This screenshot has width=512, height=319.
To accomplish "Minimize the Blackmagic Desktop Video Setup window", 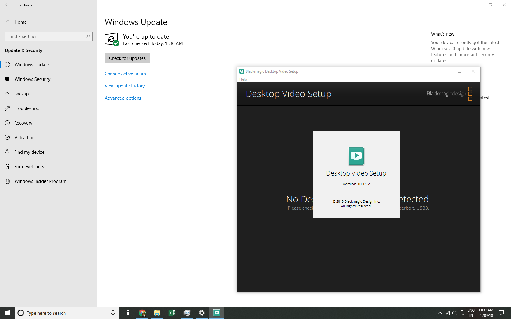I will click(446, 71).
